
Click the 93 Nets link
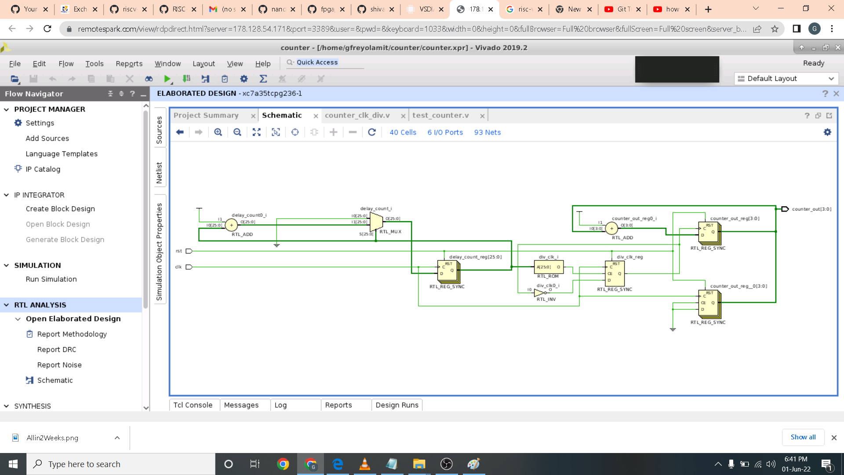(x=487, y=132)
